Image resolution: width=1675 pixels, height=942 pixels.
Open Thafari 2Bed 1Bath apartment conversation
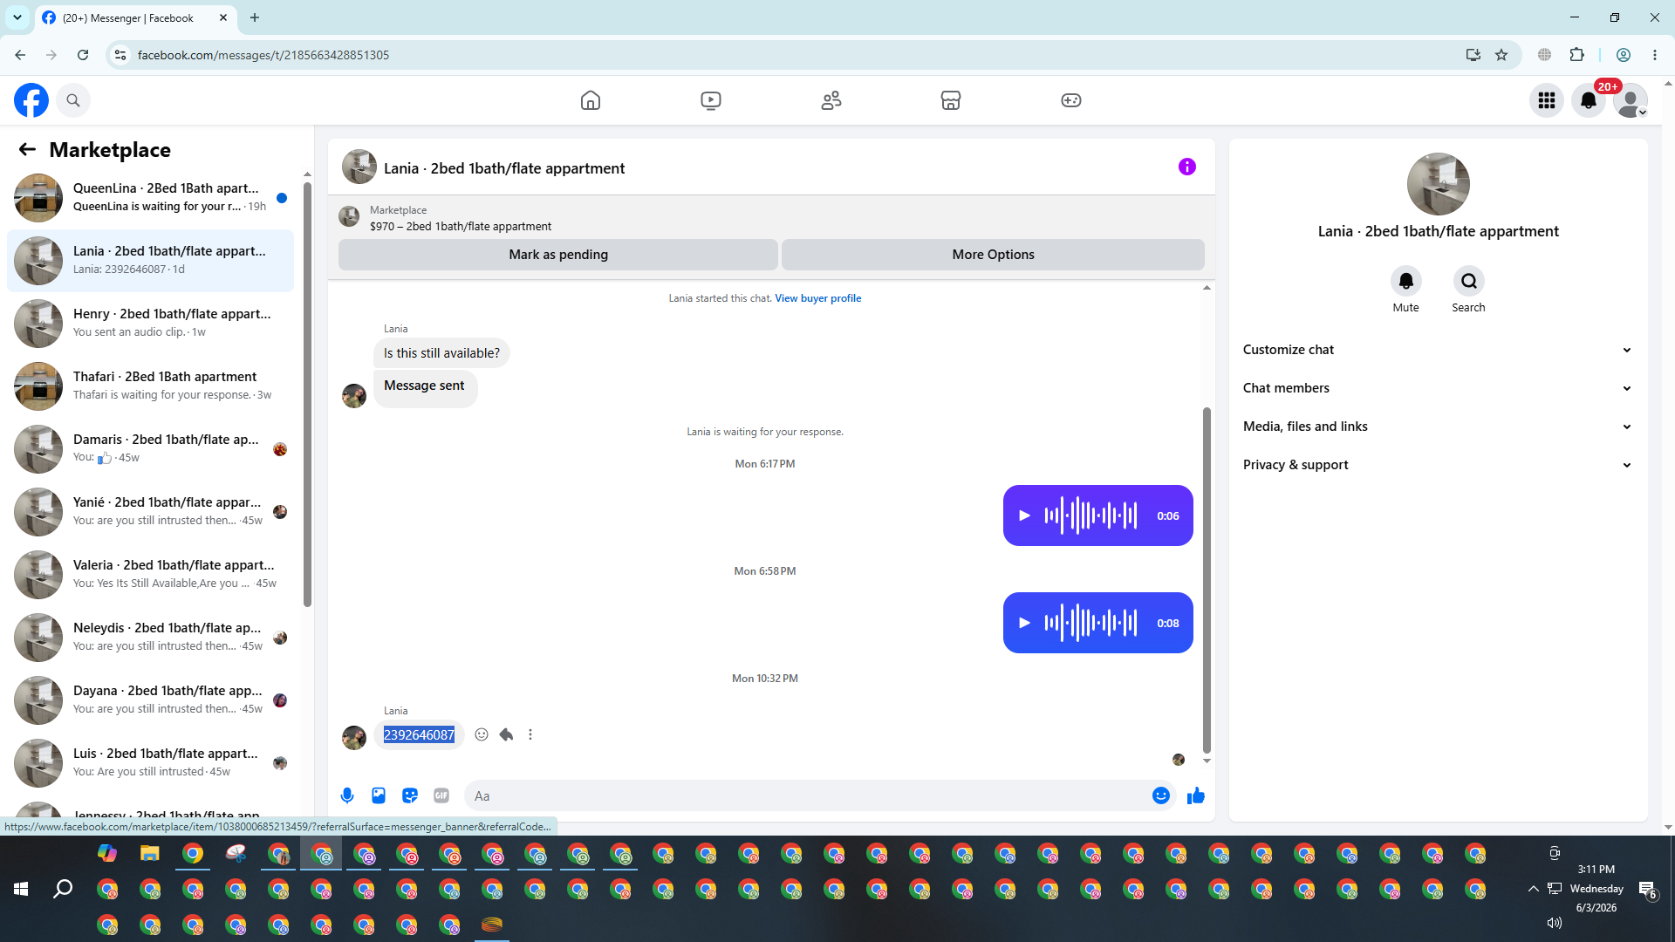point(150,386)
